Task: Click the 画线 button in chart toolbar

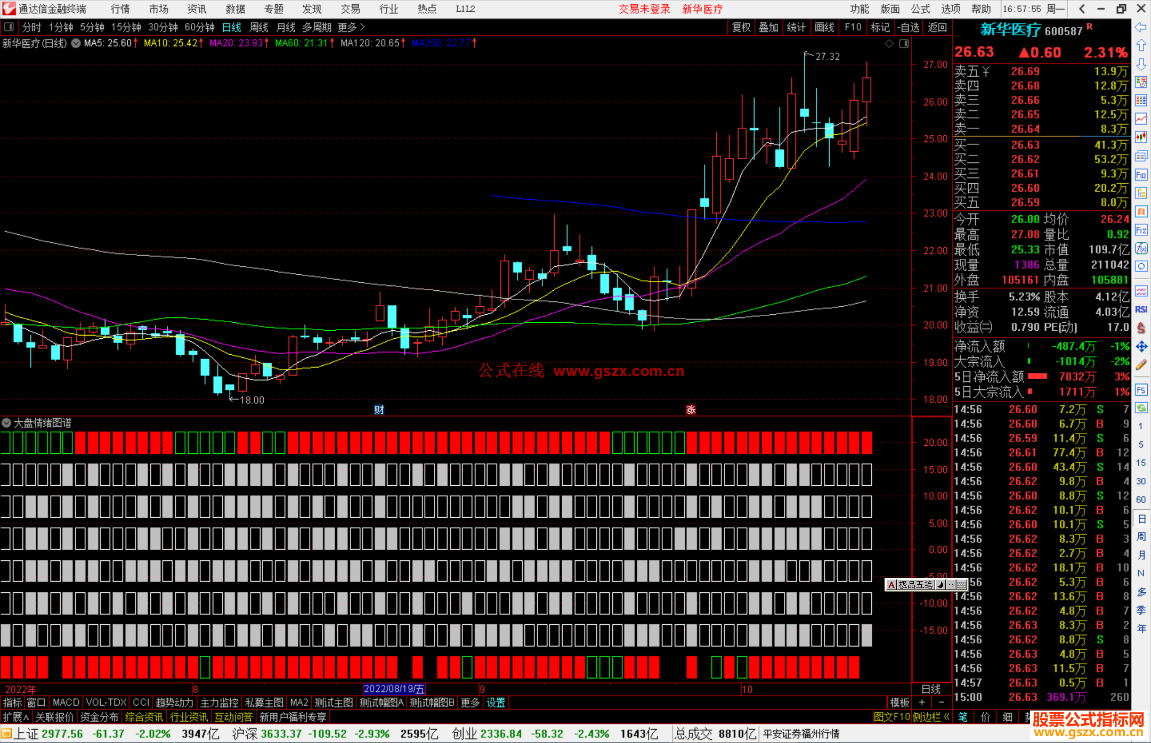Action: [824, 27]
